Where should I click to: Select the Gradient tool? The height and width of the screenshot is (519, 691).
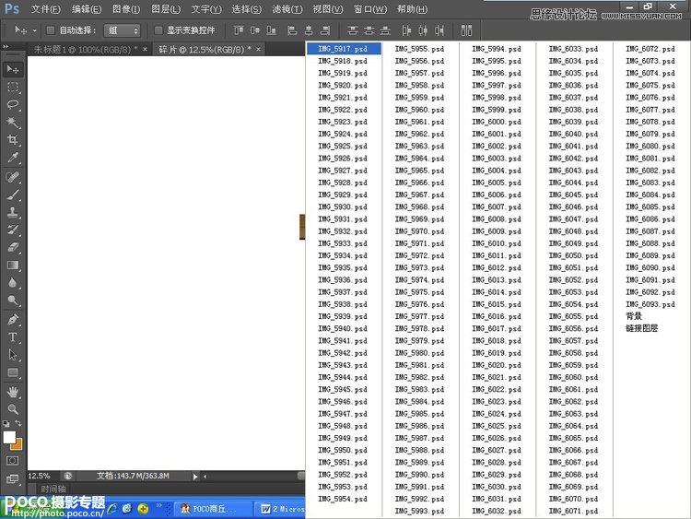pos(13,265)
